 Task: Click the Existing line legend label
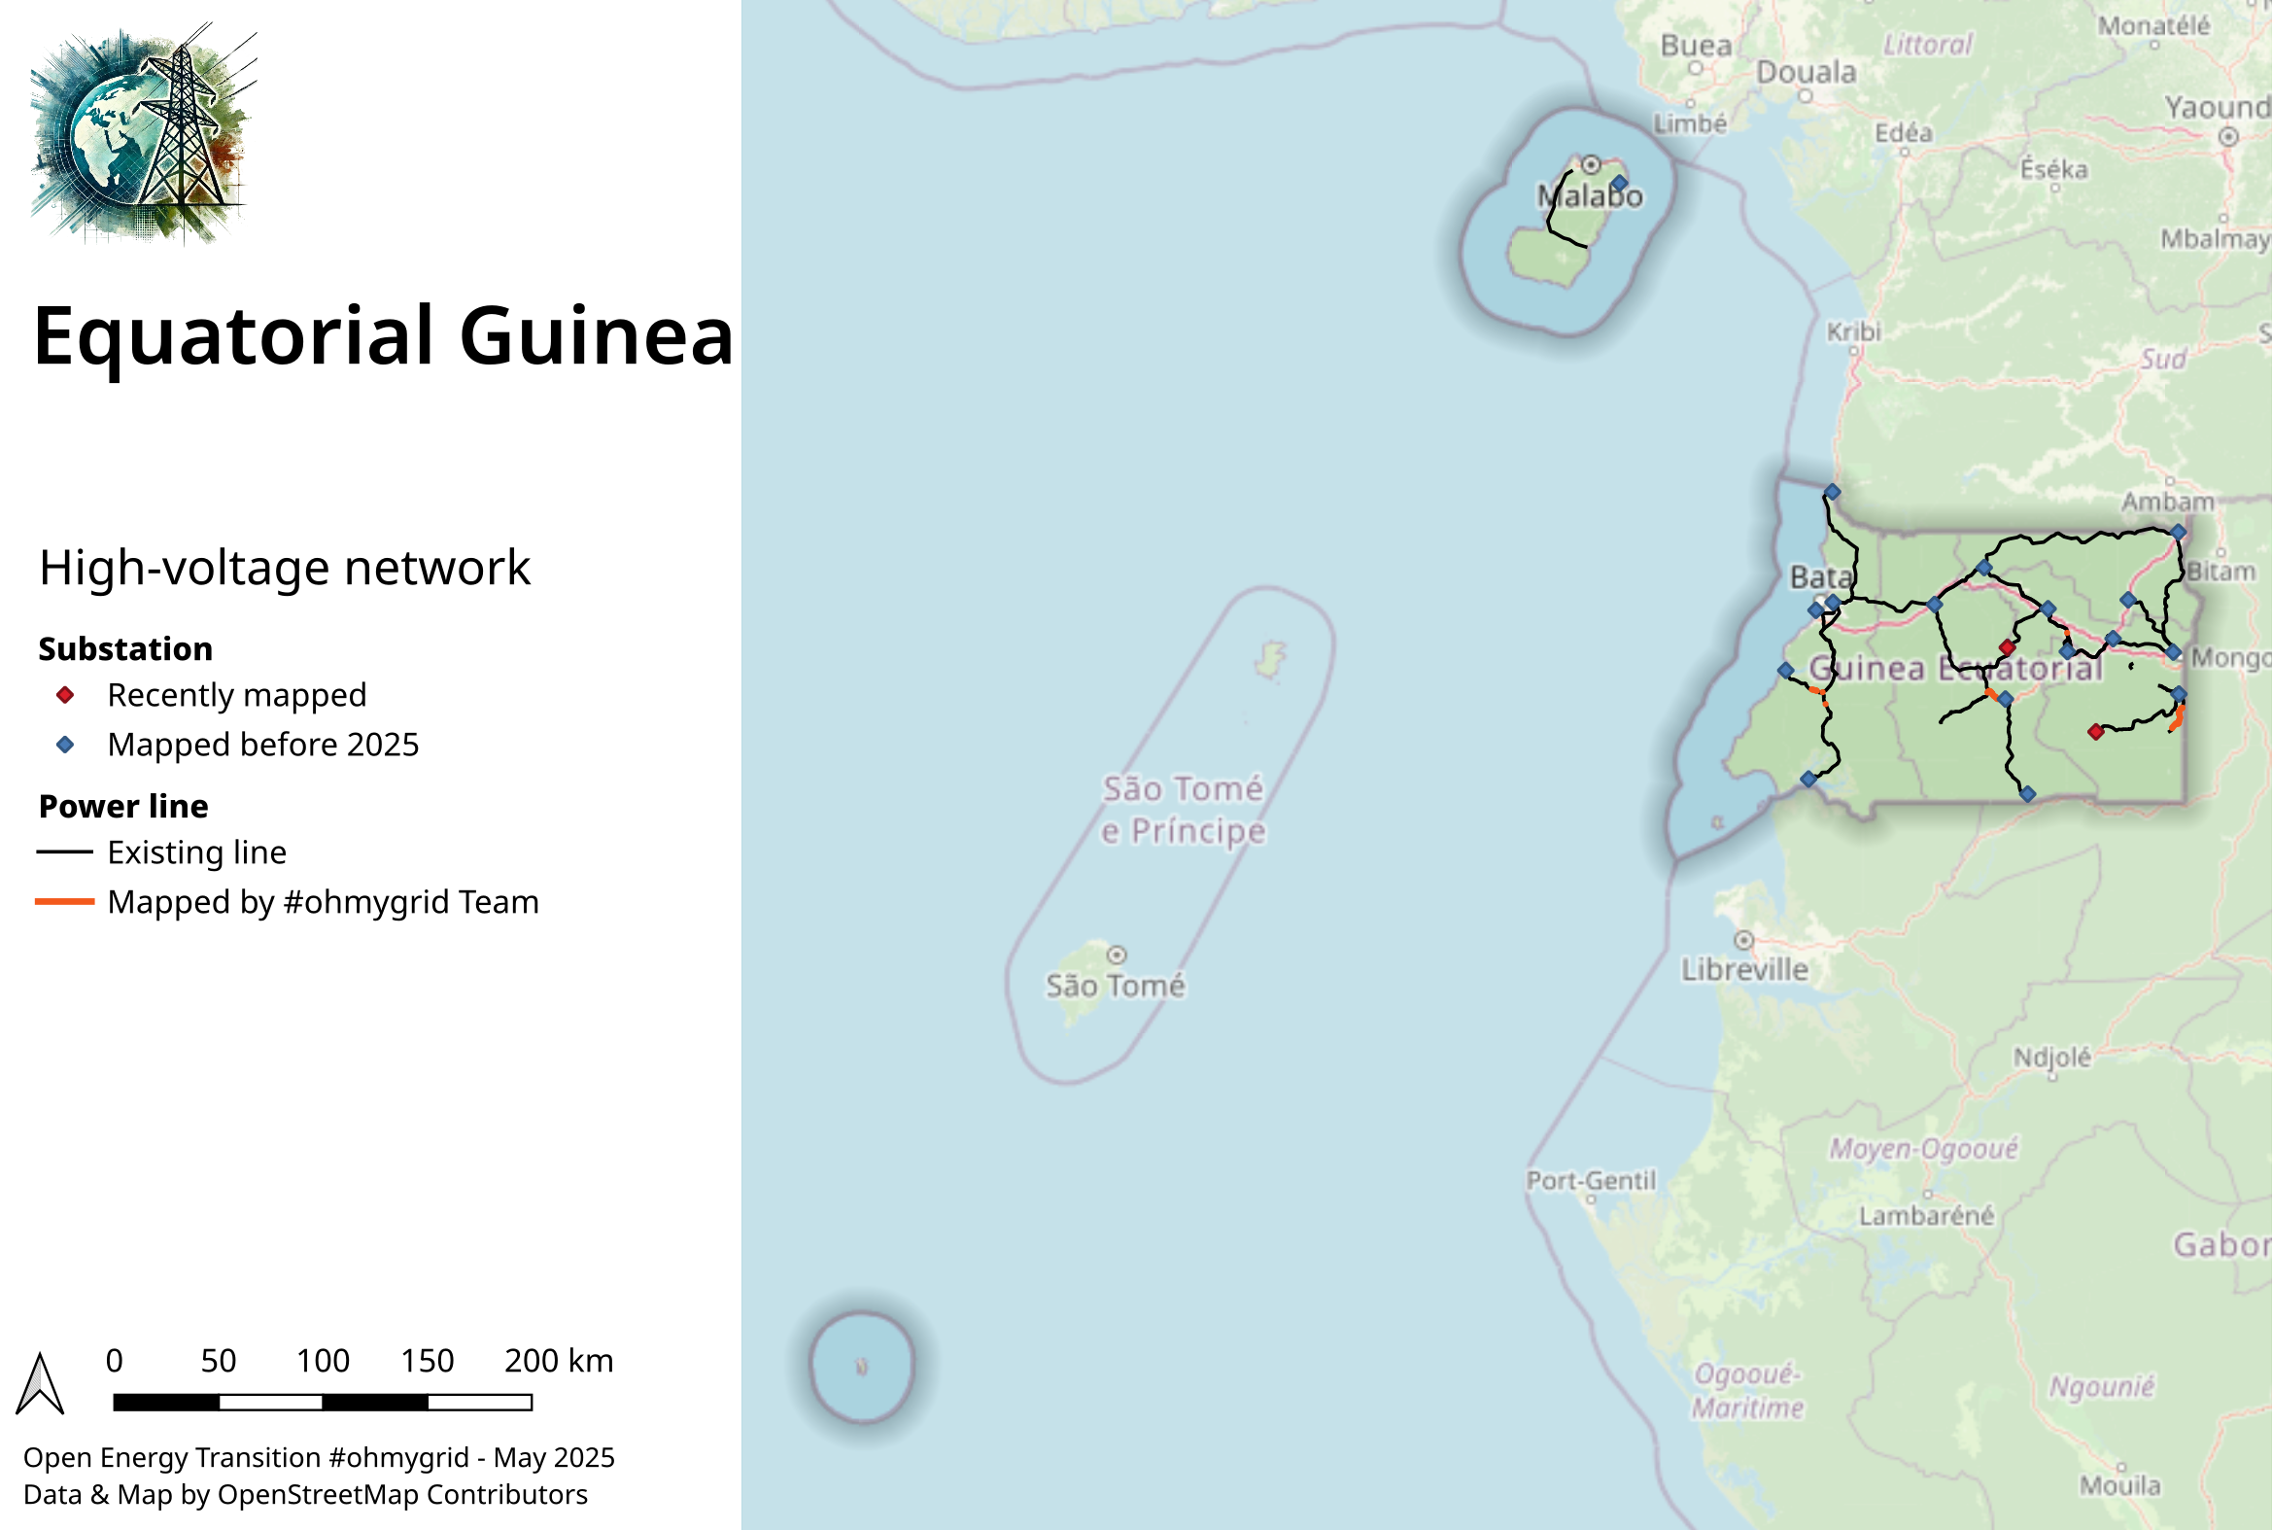click(197, 852)
